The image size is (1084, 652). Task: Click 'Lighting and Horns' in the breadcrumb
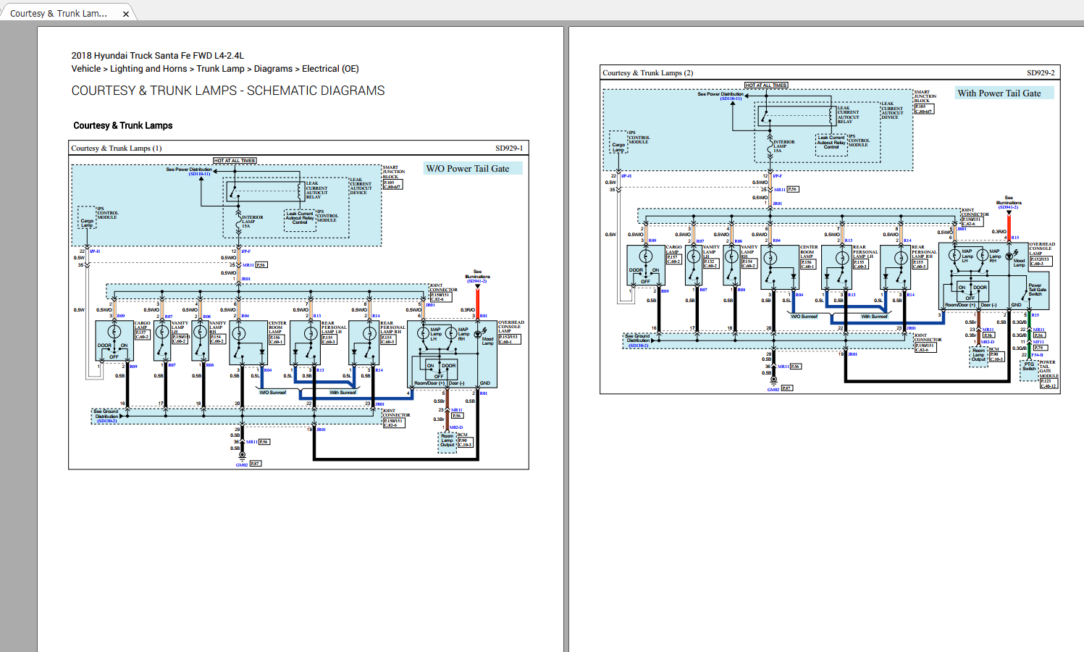(148, 69)
